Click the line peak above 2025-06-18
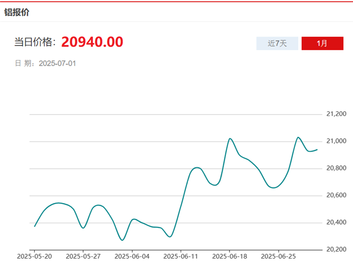The height and width of the screenshot is (261, 353). [x=230, y=138]
